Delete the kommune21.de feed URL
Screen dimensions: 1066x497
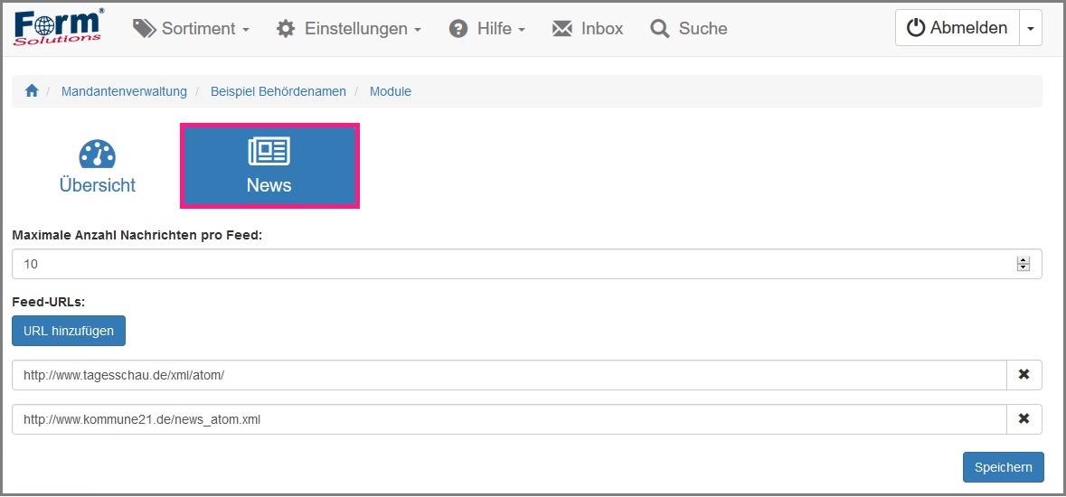click(x=1024, y=419)
